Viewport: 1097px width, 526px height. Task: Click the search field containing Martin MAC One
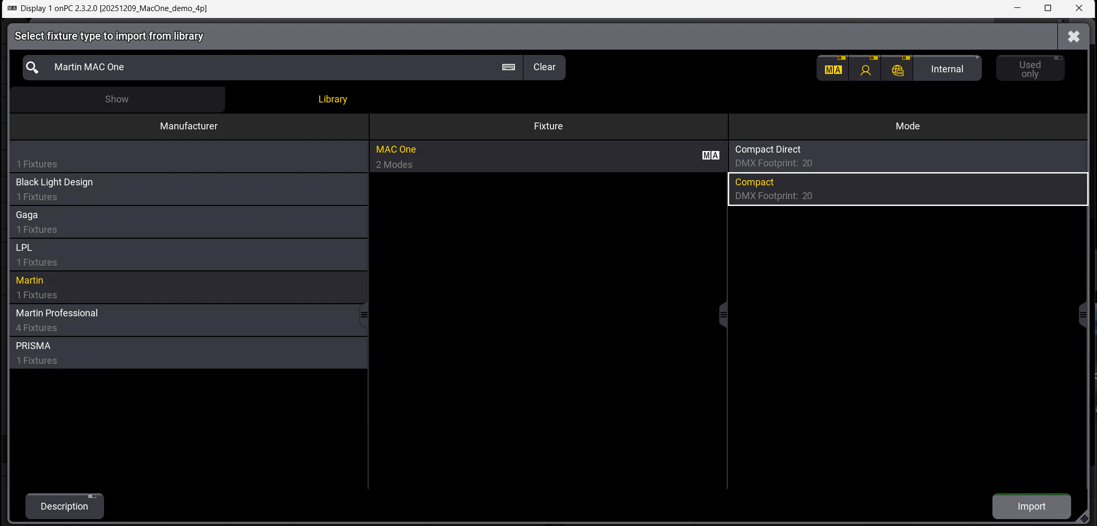[273, 67]
